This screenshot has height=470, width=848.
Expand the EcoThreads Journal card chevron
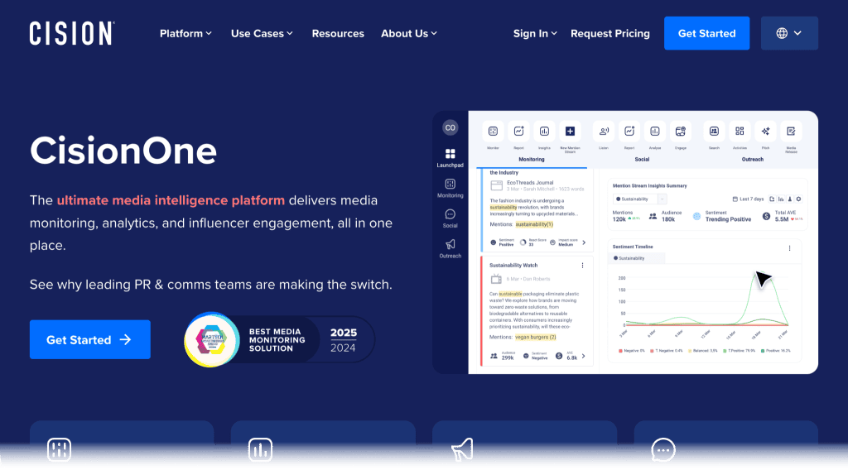tap(584, 242)
